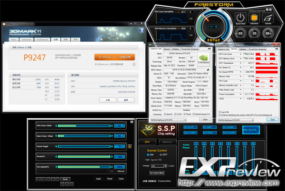Select Gamer Control OFF radio button
Viewport: 285px width, 191px height.
tap(161, 155)
